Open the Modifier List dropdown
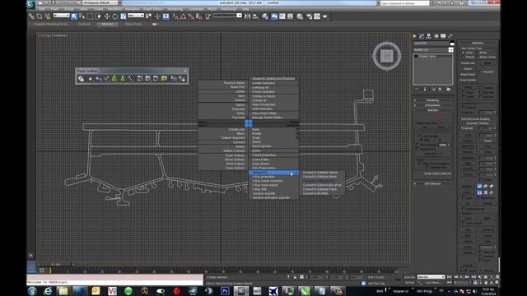 click(x=450, y=49)
